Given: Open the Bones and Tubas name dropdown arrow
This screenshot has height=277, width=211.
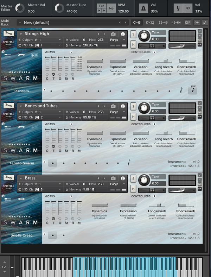Looking at the screenshot, I should (21, 106).
